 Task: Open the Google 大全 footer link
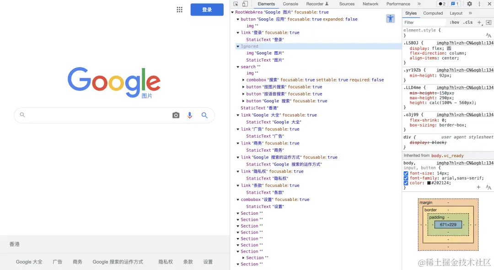29,262
